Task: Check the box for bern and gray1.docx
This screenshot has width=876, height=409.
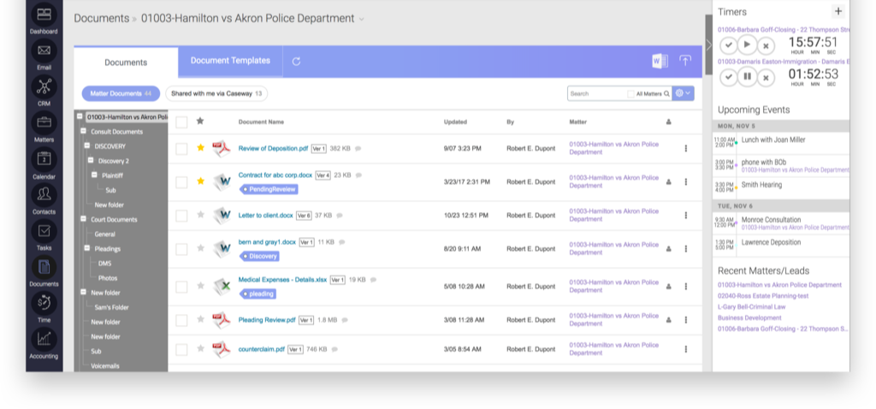Action: 181,249
